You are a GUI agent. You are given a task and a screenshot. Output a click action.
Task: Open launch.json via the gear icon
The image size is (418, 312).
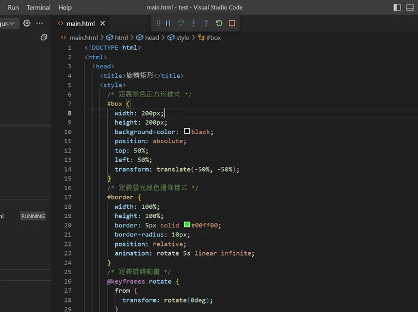pyautogui.click(x=27, y=23)
